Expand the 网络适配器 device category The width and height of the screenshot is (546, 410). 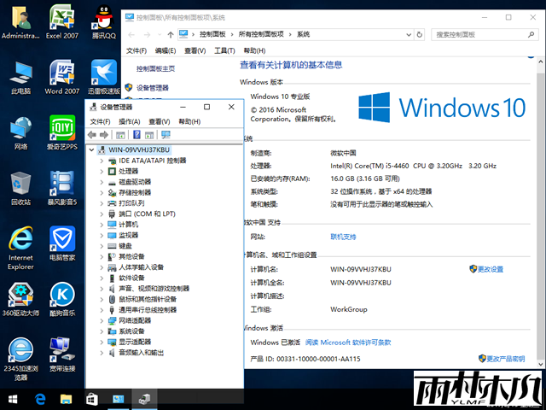tap(102, 320)
